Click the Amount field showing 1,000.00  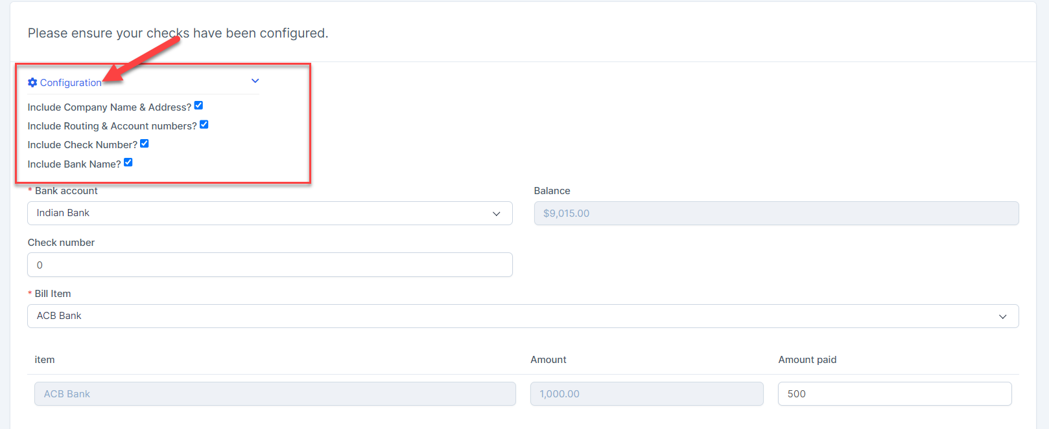(646, 393)
